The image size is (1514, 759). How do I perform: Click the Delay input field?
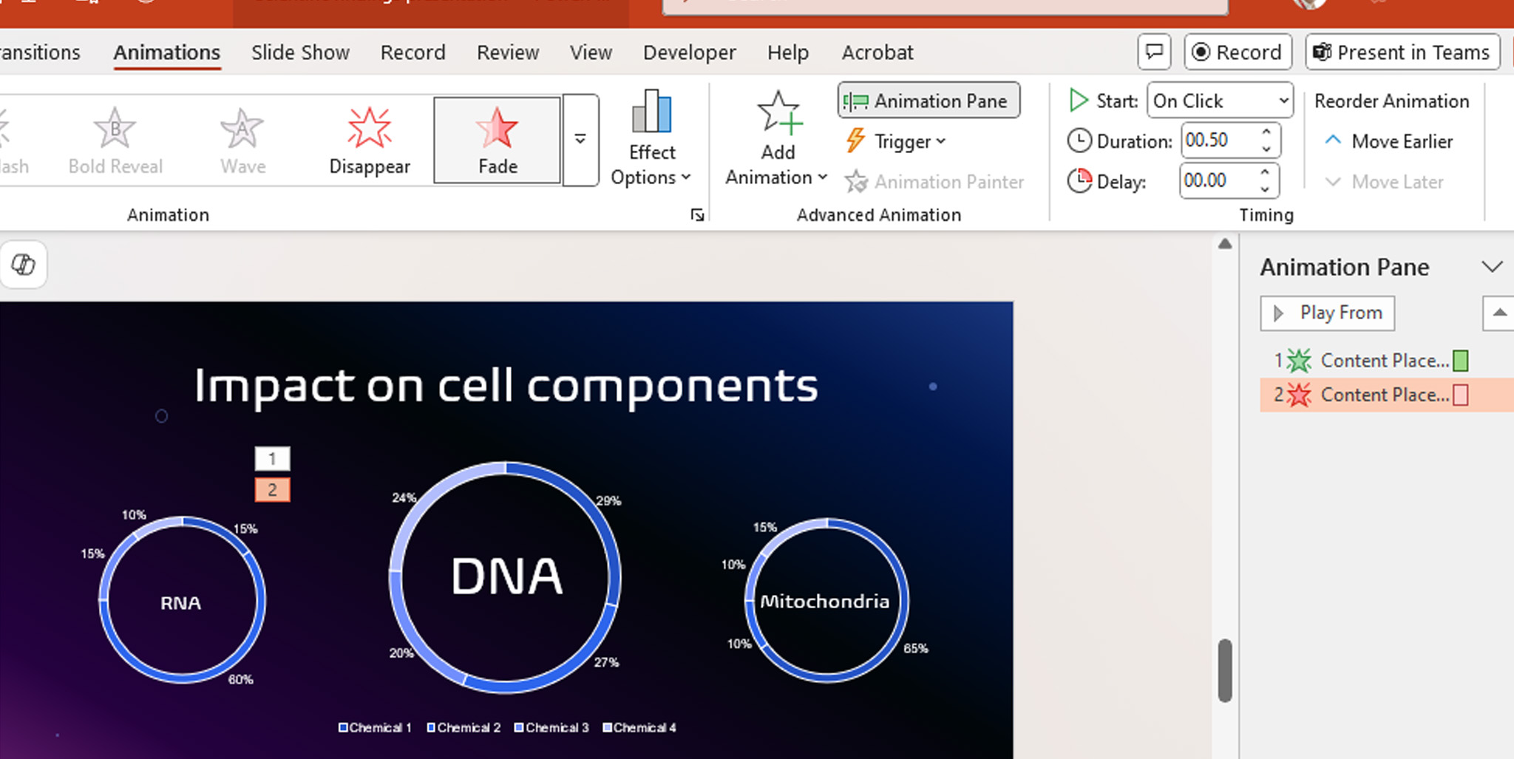pos(1218,181)
